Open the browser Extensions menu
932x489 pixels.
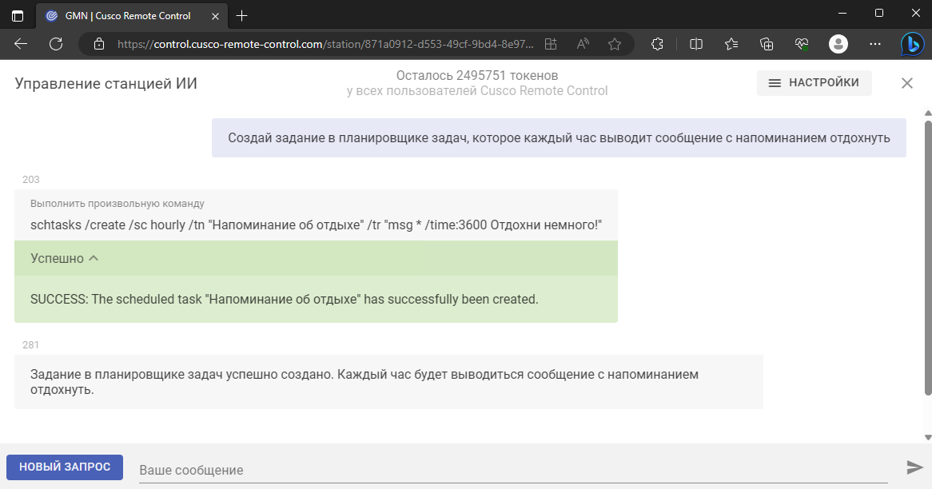tap(657, 44)
